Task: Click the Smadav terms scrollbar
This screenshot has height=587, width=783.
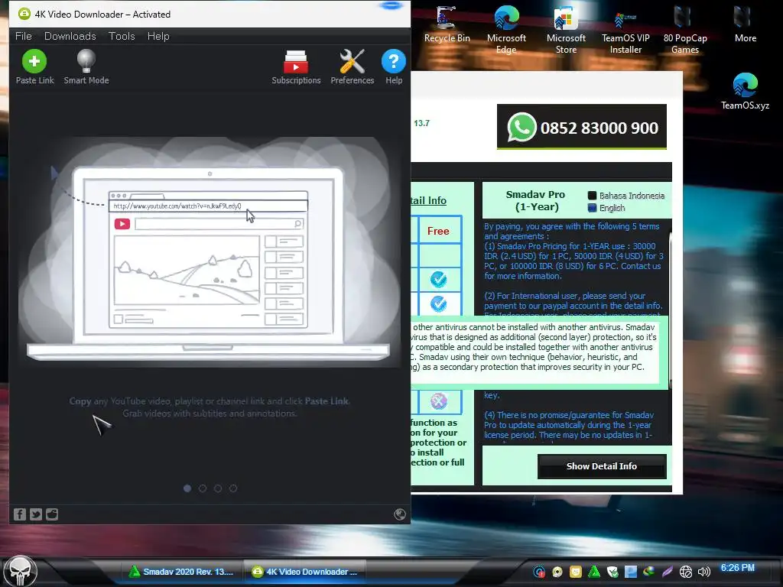Action: click(670, 310)
